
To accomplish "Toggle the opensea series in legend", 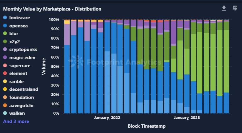I will [18, 26].
